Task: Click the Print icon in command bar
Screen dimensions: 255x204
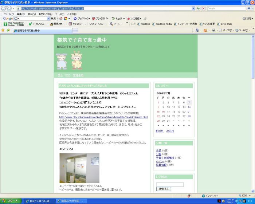Action: tap(214, 30)
